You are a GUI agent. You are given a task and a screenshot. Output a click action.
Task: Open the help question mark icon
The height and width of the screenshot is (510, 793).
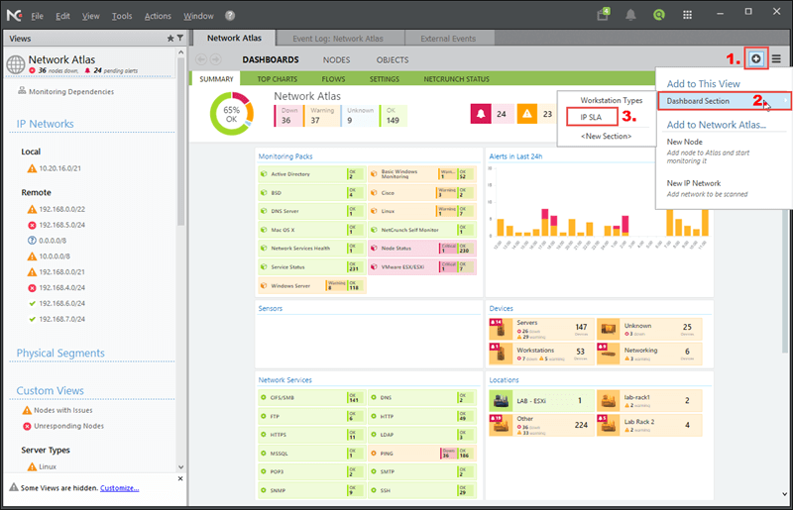pyautogui.click(x=230, y=16)
